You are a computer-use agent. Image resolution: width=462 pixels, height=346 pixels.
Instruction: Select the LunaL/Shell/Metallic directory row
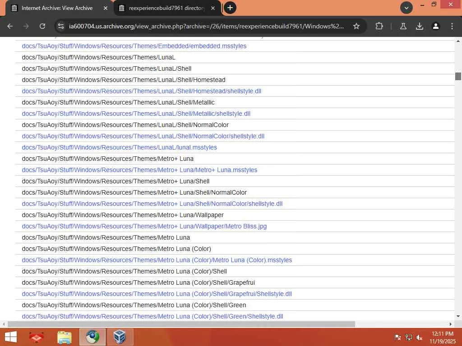coord(235,102)
